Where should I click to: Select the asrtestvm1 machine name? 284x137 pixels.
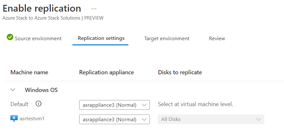click(32, 119)
